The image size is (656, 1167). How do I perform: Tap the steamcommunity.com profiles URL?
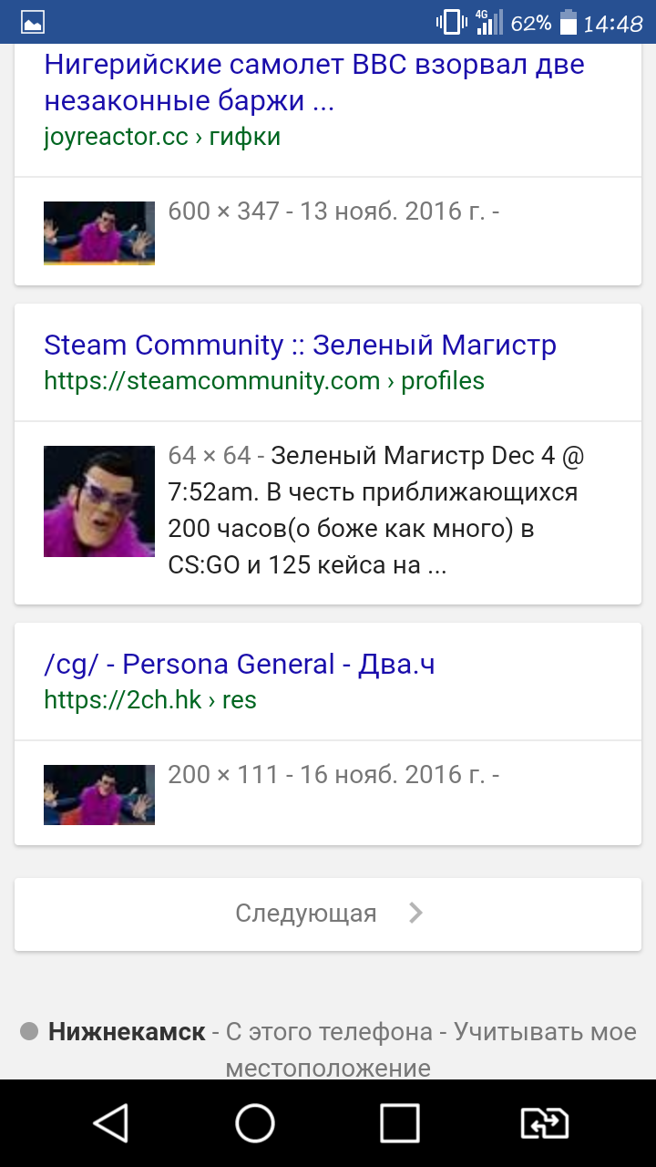coord(264,380)
